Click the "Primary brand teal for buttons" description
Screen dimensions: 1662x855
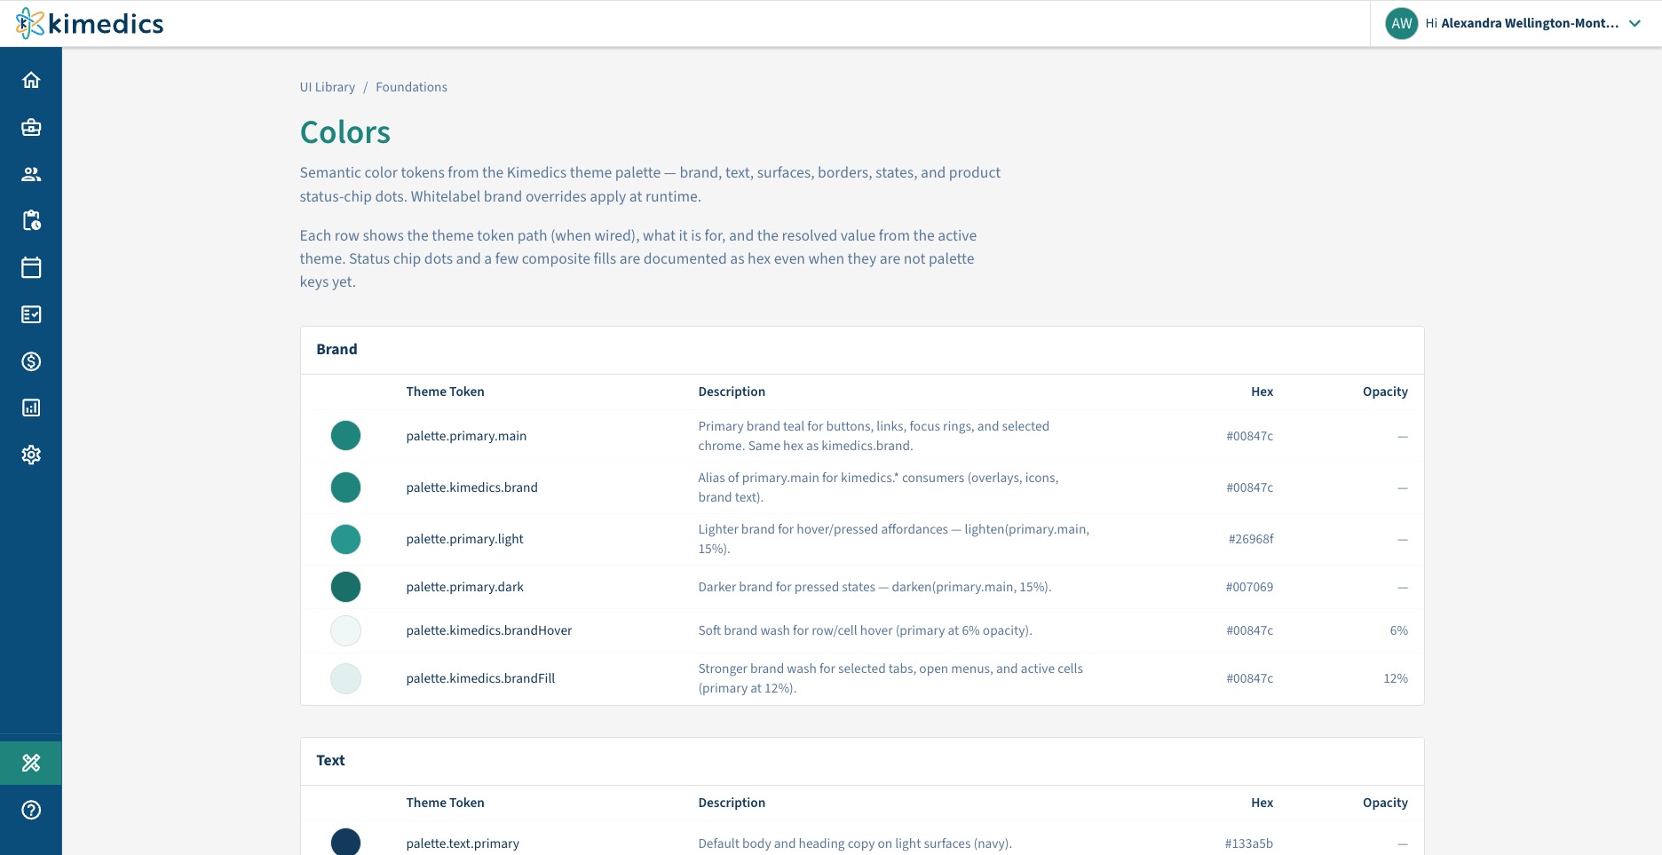[x=874, y=436]
